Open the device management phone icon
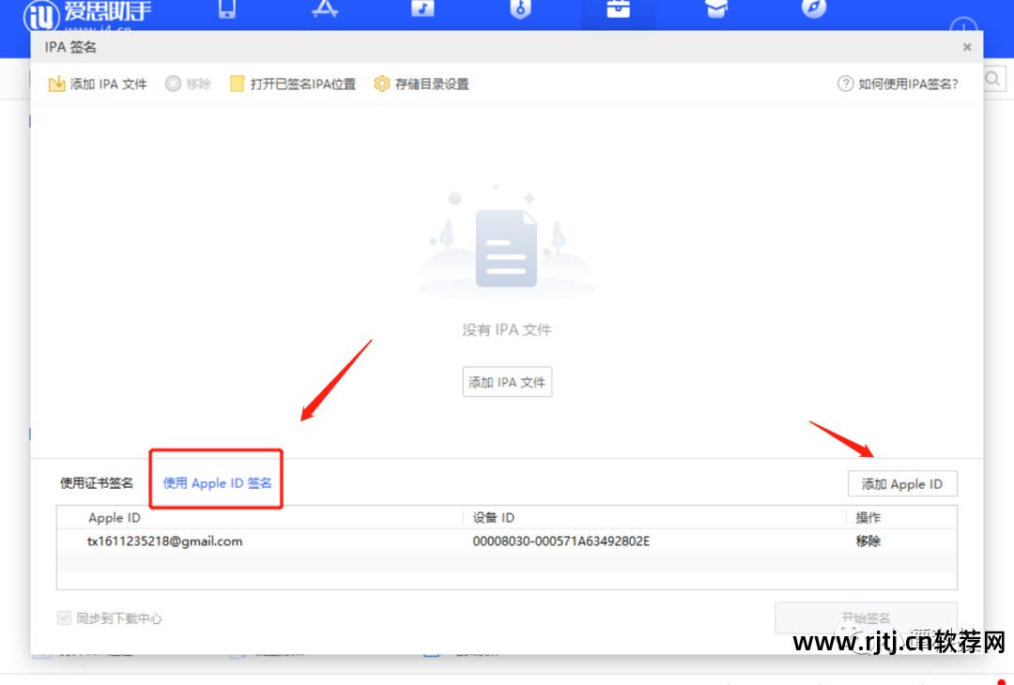 [225, 9]
